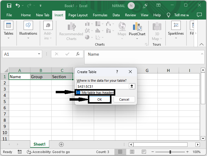Switch to the New Tab ribbon tab
The image size is (207, 156).
(x=42, y=15)
